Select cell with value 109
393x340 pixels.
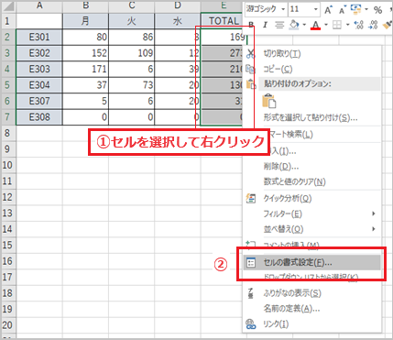coord(132,53)
